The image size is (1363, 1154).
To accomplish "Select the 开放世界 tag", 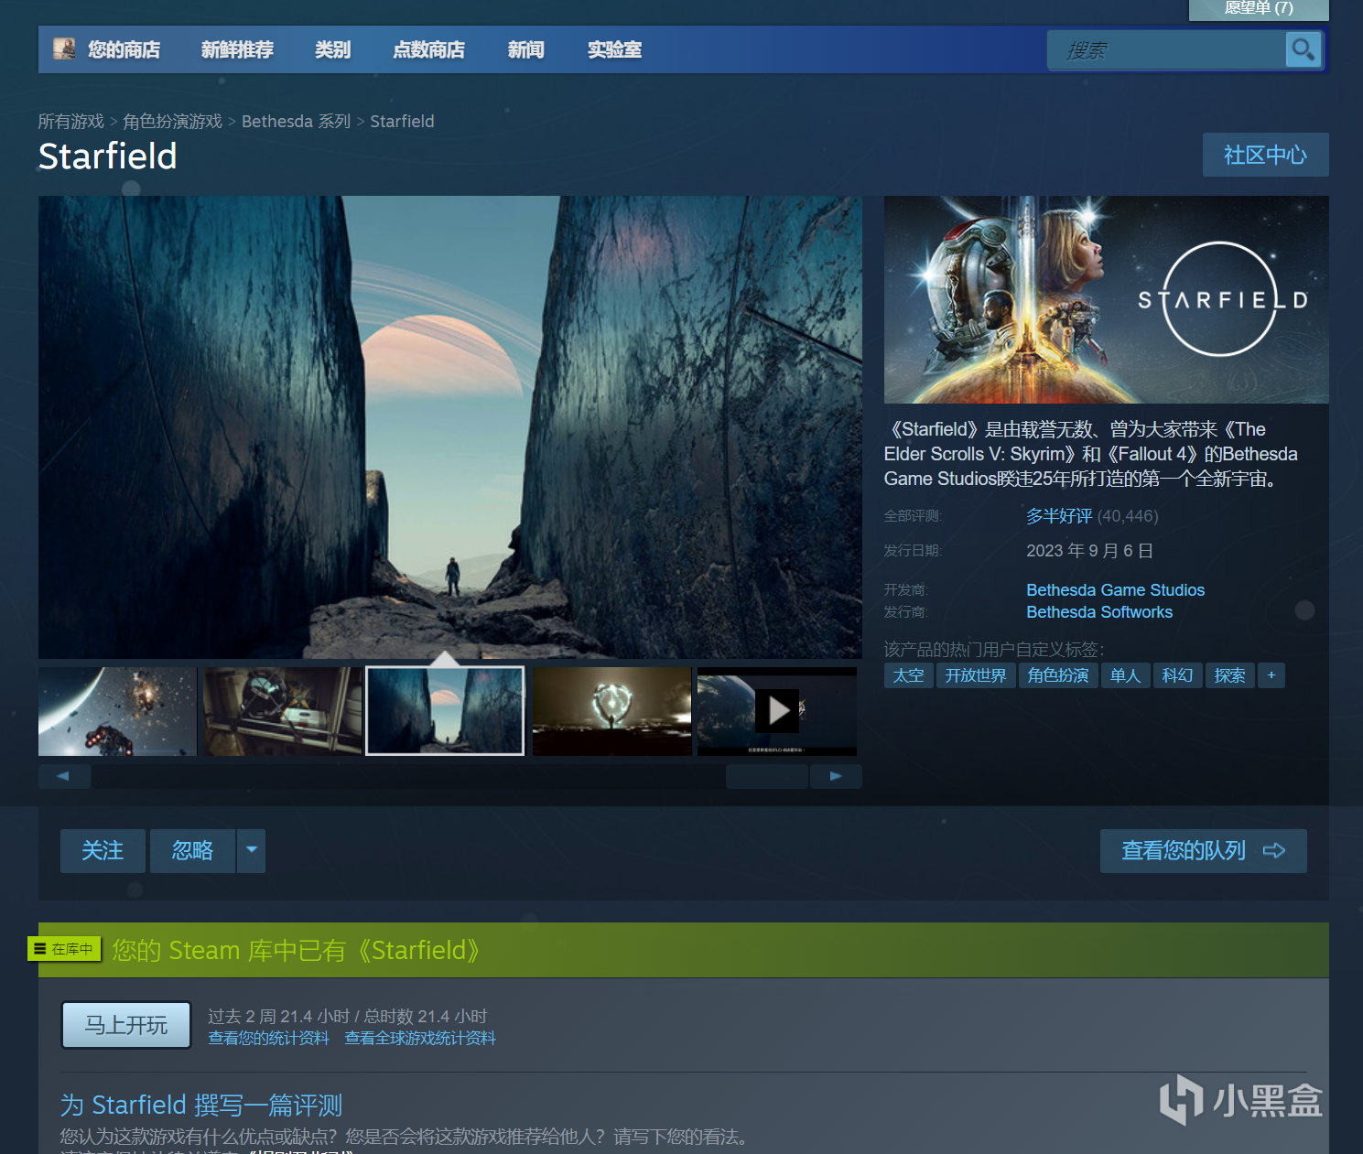I will (976, 675).
